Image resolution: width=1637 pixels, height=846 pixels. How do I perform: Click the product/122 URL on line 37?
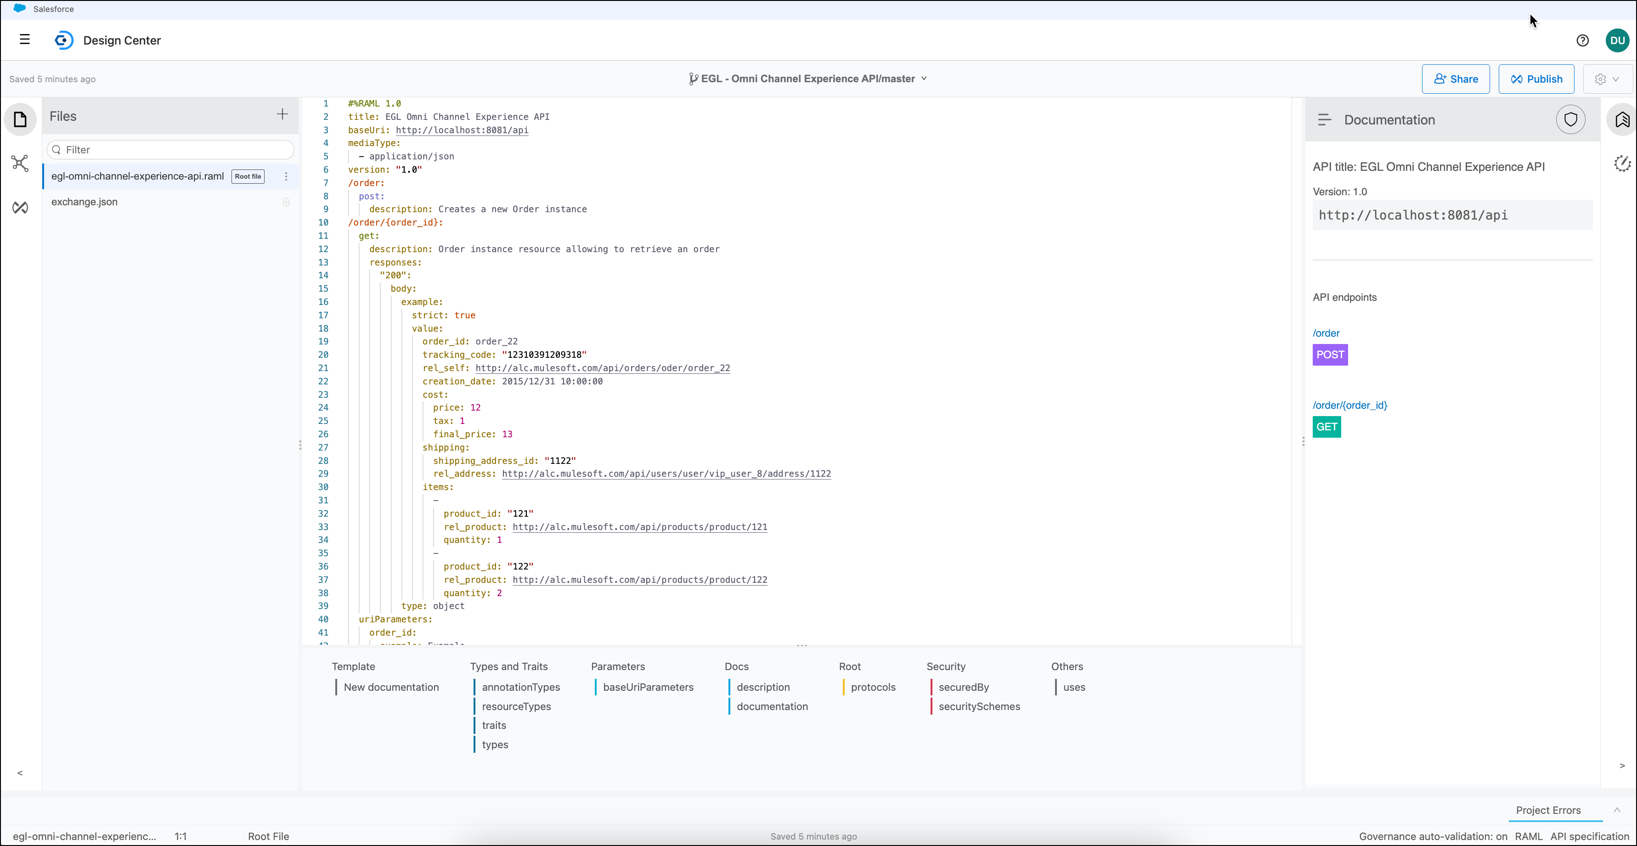[640, 581]
